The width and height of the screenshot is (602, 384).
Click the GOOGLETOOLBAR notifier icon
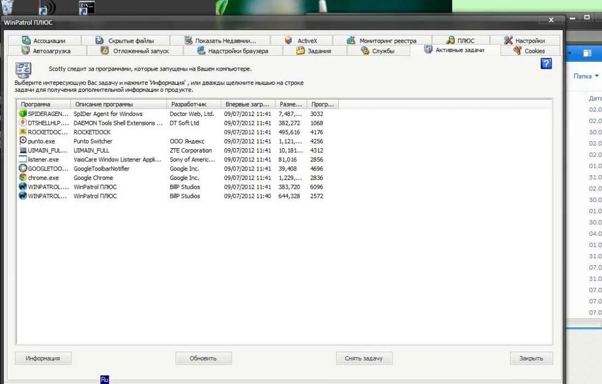pos(23,168)
